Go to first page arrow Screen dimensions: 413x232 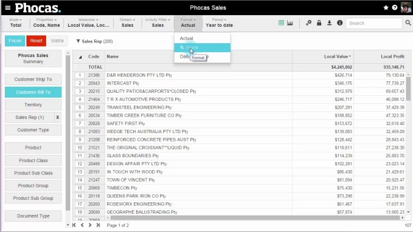click(x=74, y=225)
